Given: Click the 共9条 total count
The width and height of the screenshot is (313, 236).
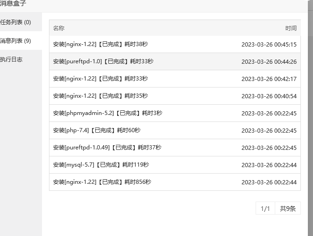Looking at the screenshot, I should [288, 209].
